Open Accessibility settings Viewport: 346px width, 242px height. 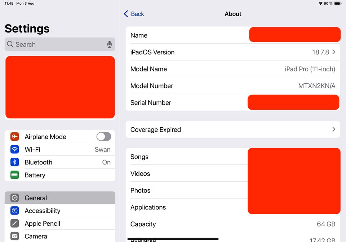[x=60, y=211]
